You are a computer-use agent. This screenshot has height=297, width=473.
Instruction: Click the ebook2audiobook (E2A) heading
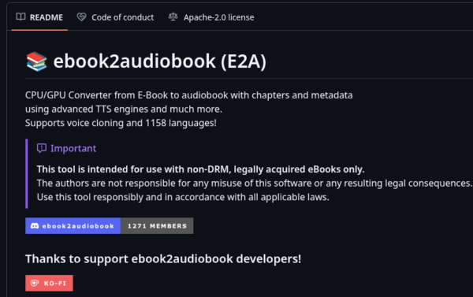point(159,61)
